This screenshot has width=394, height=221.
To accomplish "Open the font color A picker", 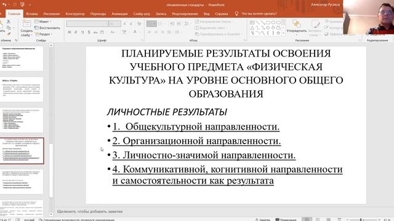I will tap(135, 32).
